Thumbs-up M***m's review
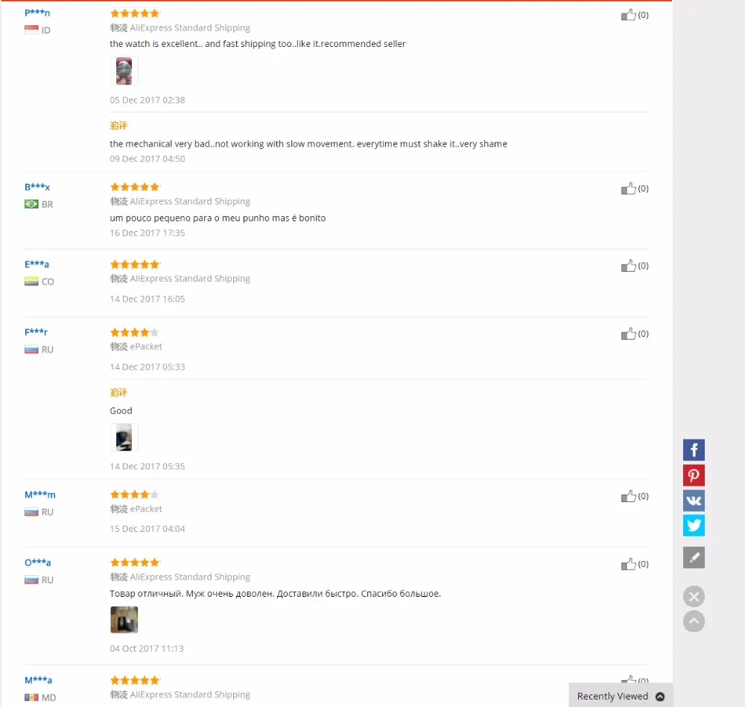Viewport: 745px width, 707px height. (629, 496)
